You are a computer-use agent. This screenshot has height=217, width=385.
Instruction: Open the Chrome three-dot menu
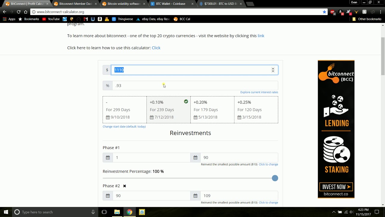(380, 12)
